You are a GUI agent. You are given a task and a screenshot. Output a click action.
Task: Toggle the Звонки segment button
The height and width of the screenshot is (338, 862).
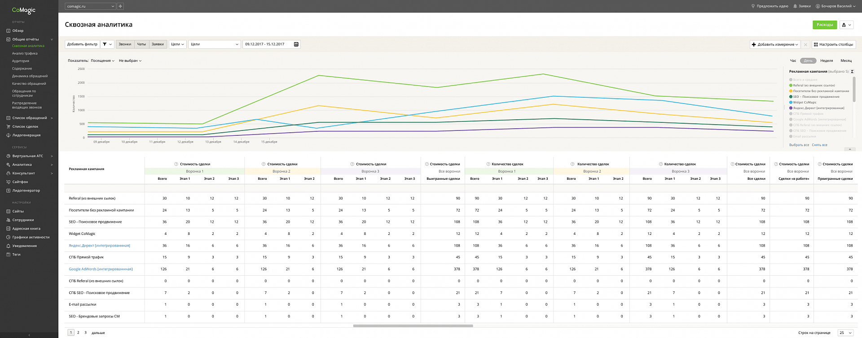pyautogui.click(x=125, y=44)
